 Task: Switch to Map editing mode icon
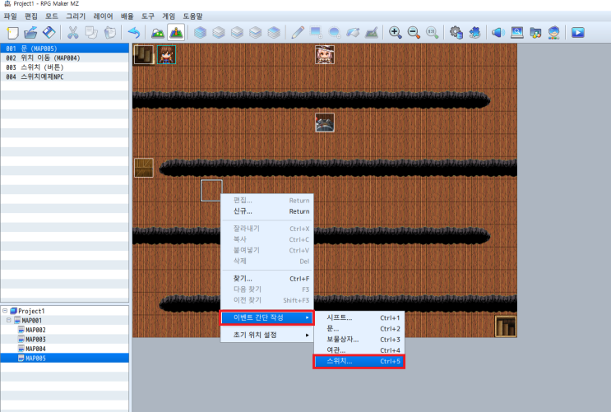158,33
